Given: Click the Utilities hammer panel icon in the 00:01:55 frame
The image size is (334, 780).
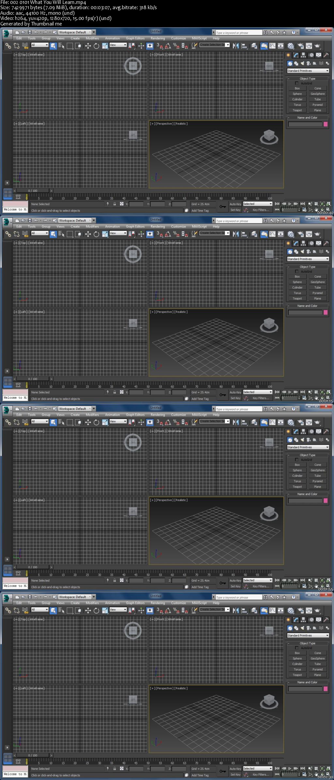Looking at the screenshot, I should coord(326,431).
